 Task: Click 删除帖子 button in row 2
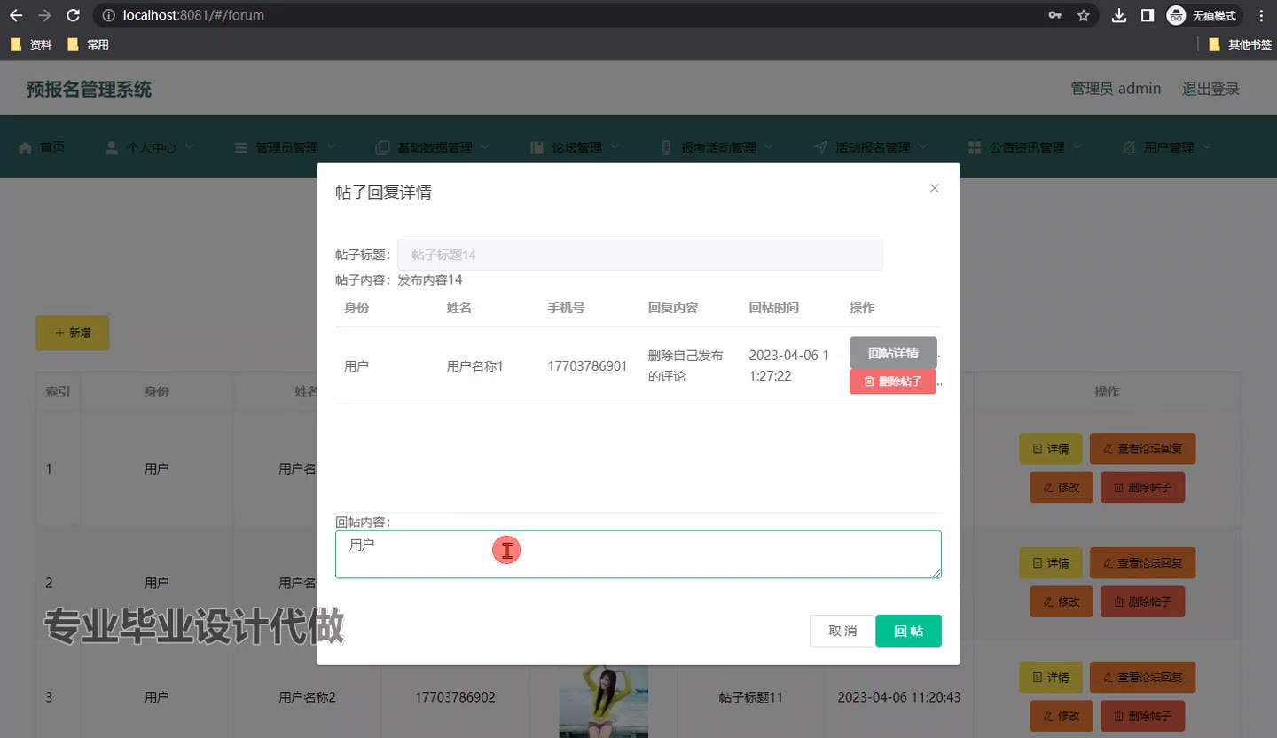click(x=1142, y=602)
